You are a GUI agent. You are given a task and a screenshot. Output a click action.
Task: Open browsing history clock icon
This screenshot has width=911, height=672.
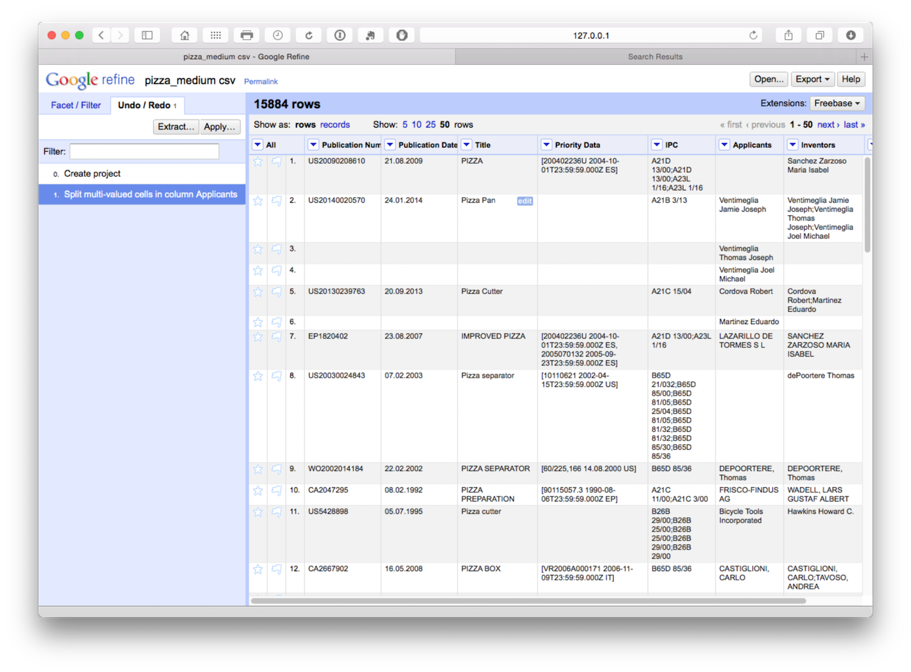(x=278, y=35)
